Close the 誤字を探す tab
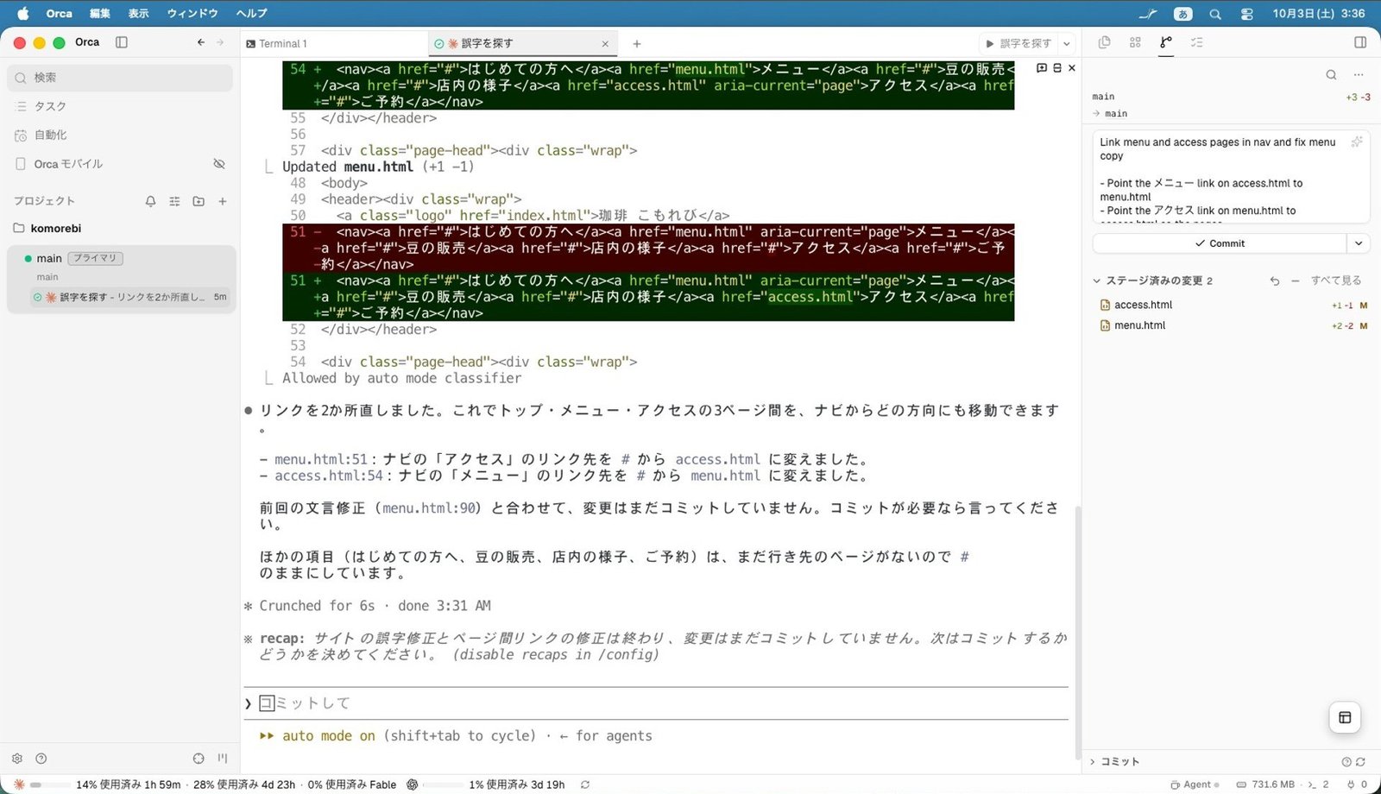The image size is (1381, 794). (x=605, y=44)
